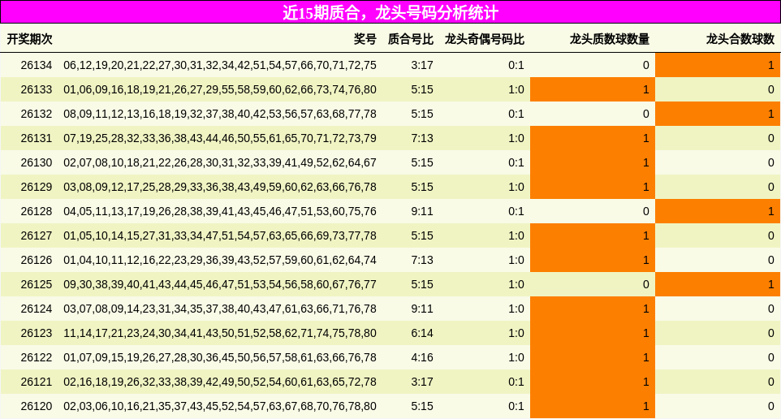Click the winning numbers of issue 26122
781x419 pixels.
click(220, 358)
